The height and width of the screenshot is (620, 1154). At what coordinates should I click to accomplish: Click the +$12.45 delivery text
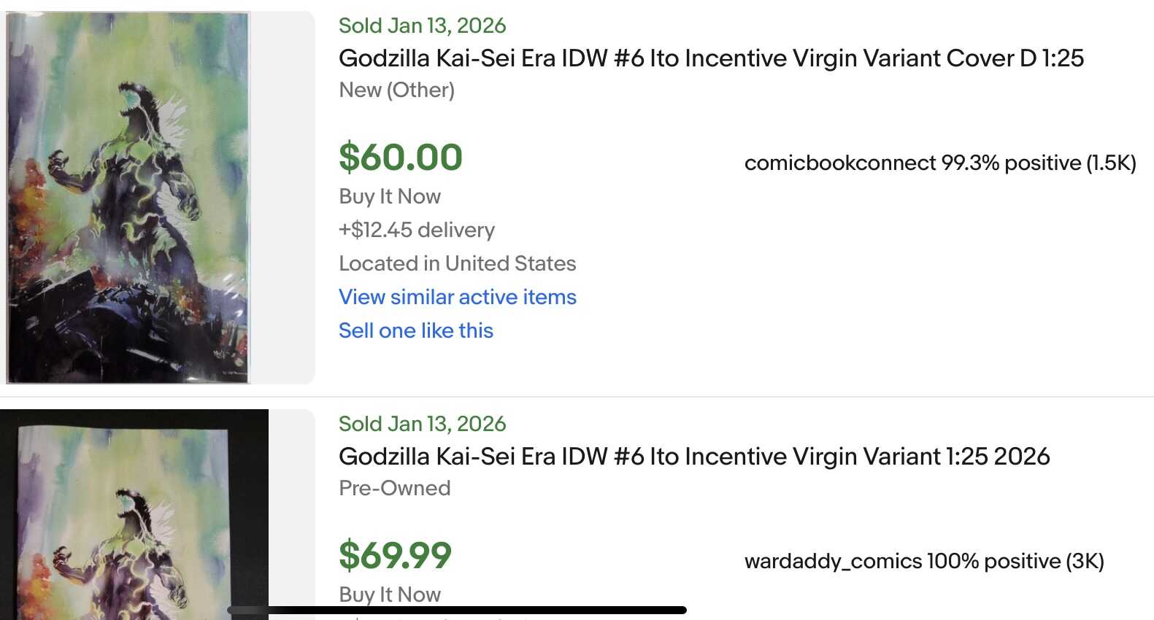pos(417,230)
